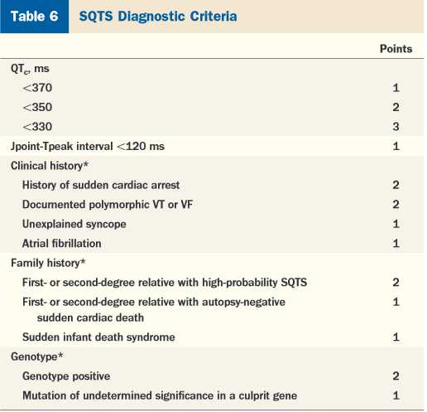Click the Atrial fibrillation row

pos(212,244)
